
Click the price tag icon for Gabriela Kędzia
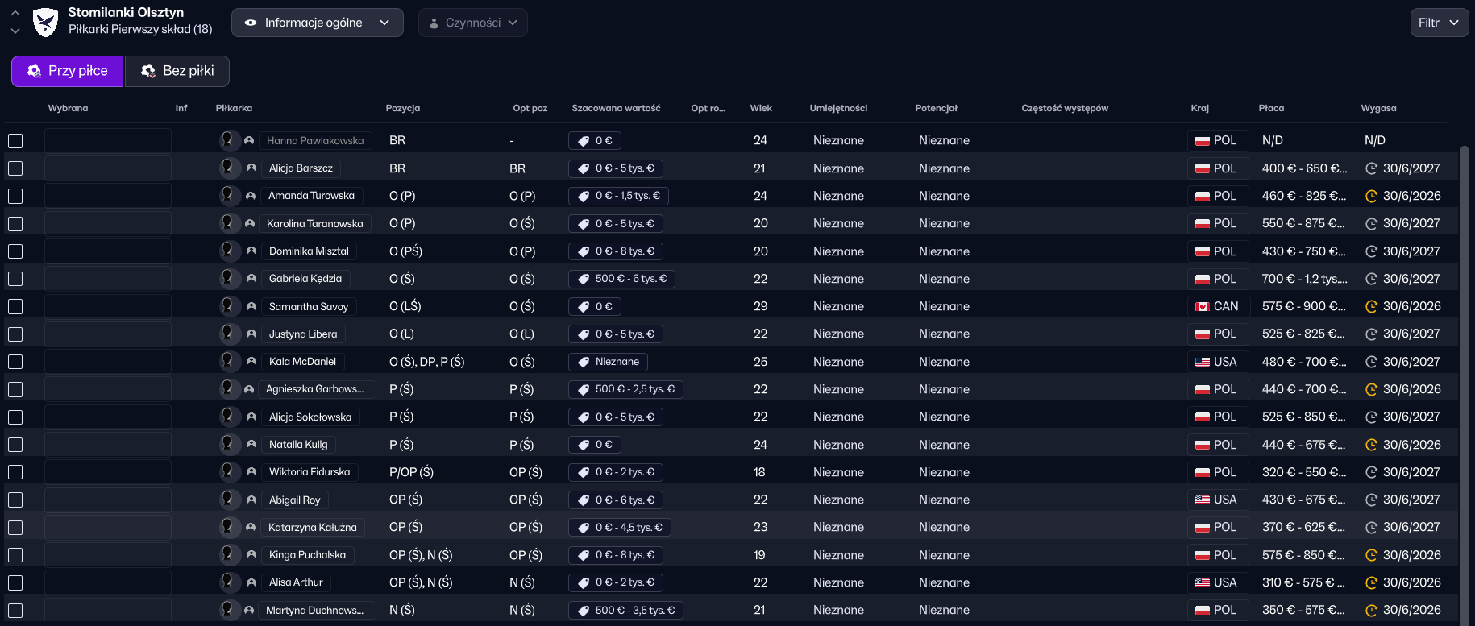tap(584, 279)
